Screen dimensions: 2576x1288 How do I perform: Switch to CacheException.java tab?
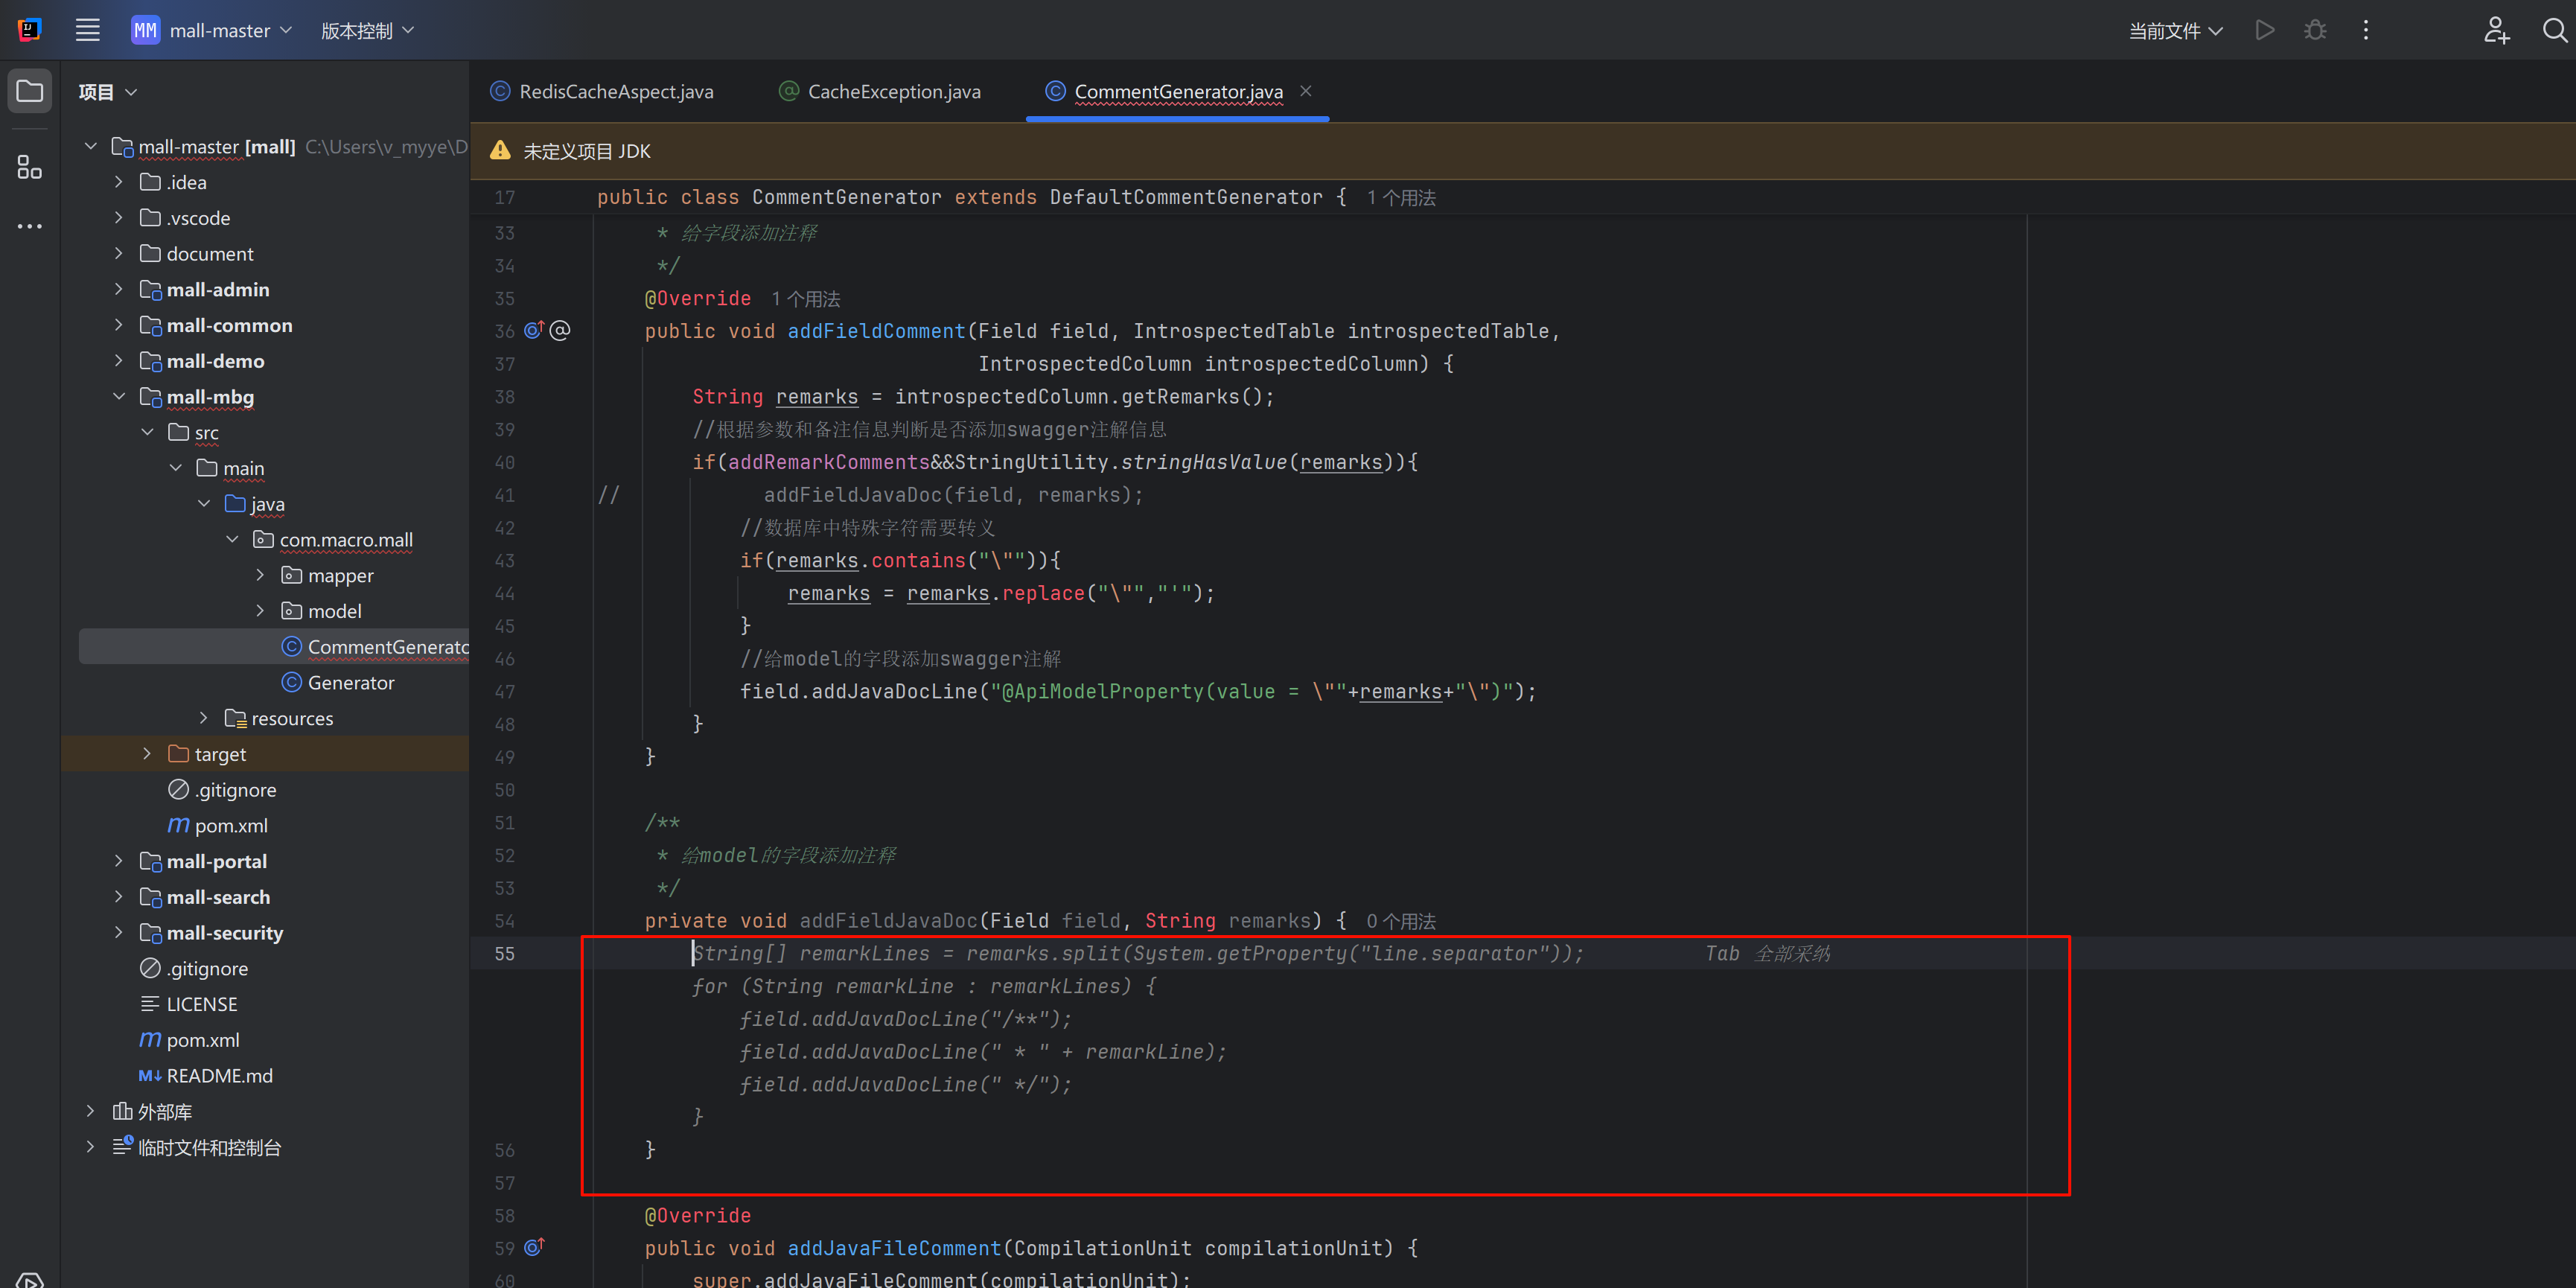click(880, 91)
